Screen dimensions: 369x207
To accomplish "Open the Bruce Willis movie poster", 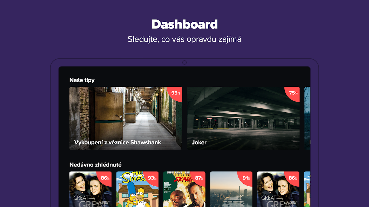I will (184, 189).
